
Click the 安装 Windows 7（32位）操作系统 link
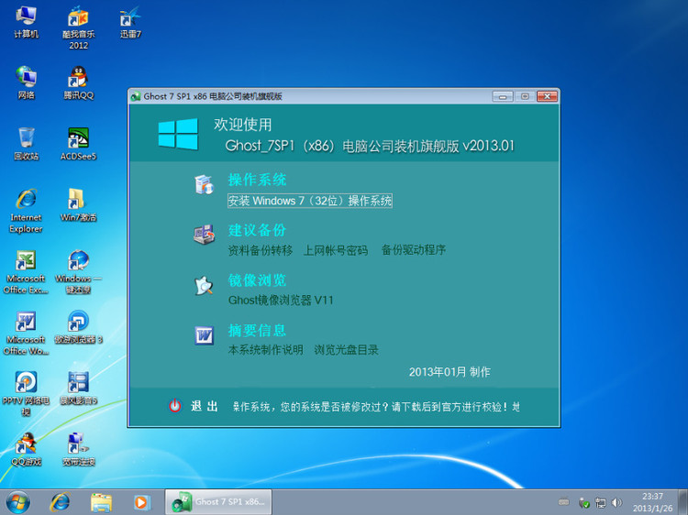click(309, 201)
